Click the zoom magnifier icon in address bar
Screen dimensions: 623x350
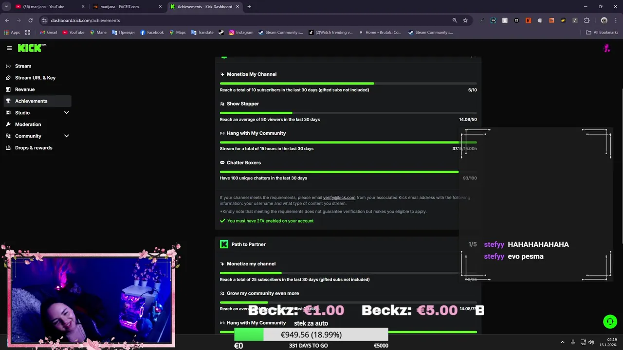[455, 20]
